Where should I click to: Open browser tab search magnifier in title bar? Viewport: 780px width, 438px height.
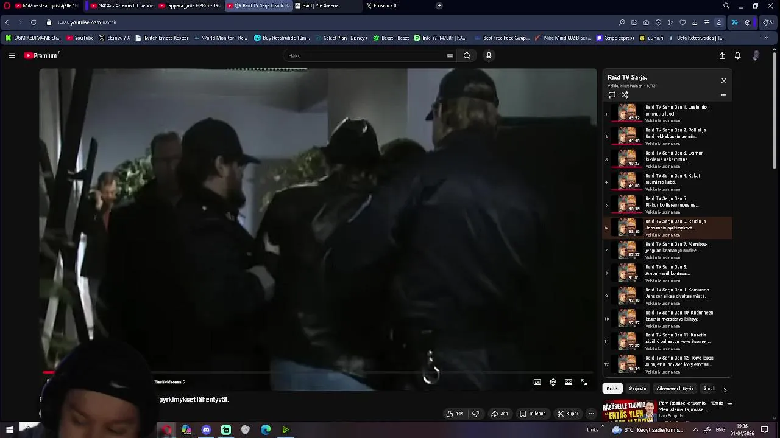726,5
